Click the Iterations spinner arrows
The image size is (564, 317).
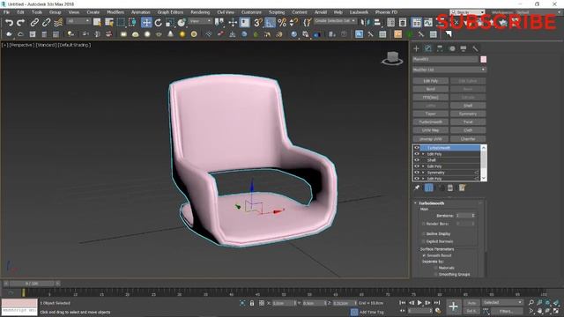473,215
